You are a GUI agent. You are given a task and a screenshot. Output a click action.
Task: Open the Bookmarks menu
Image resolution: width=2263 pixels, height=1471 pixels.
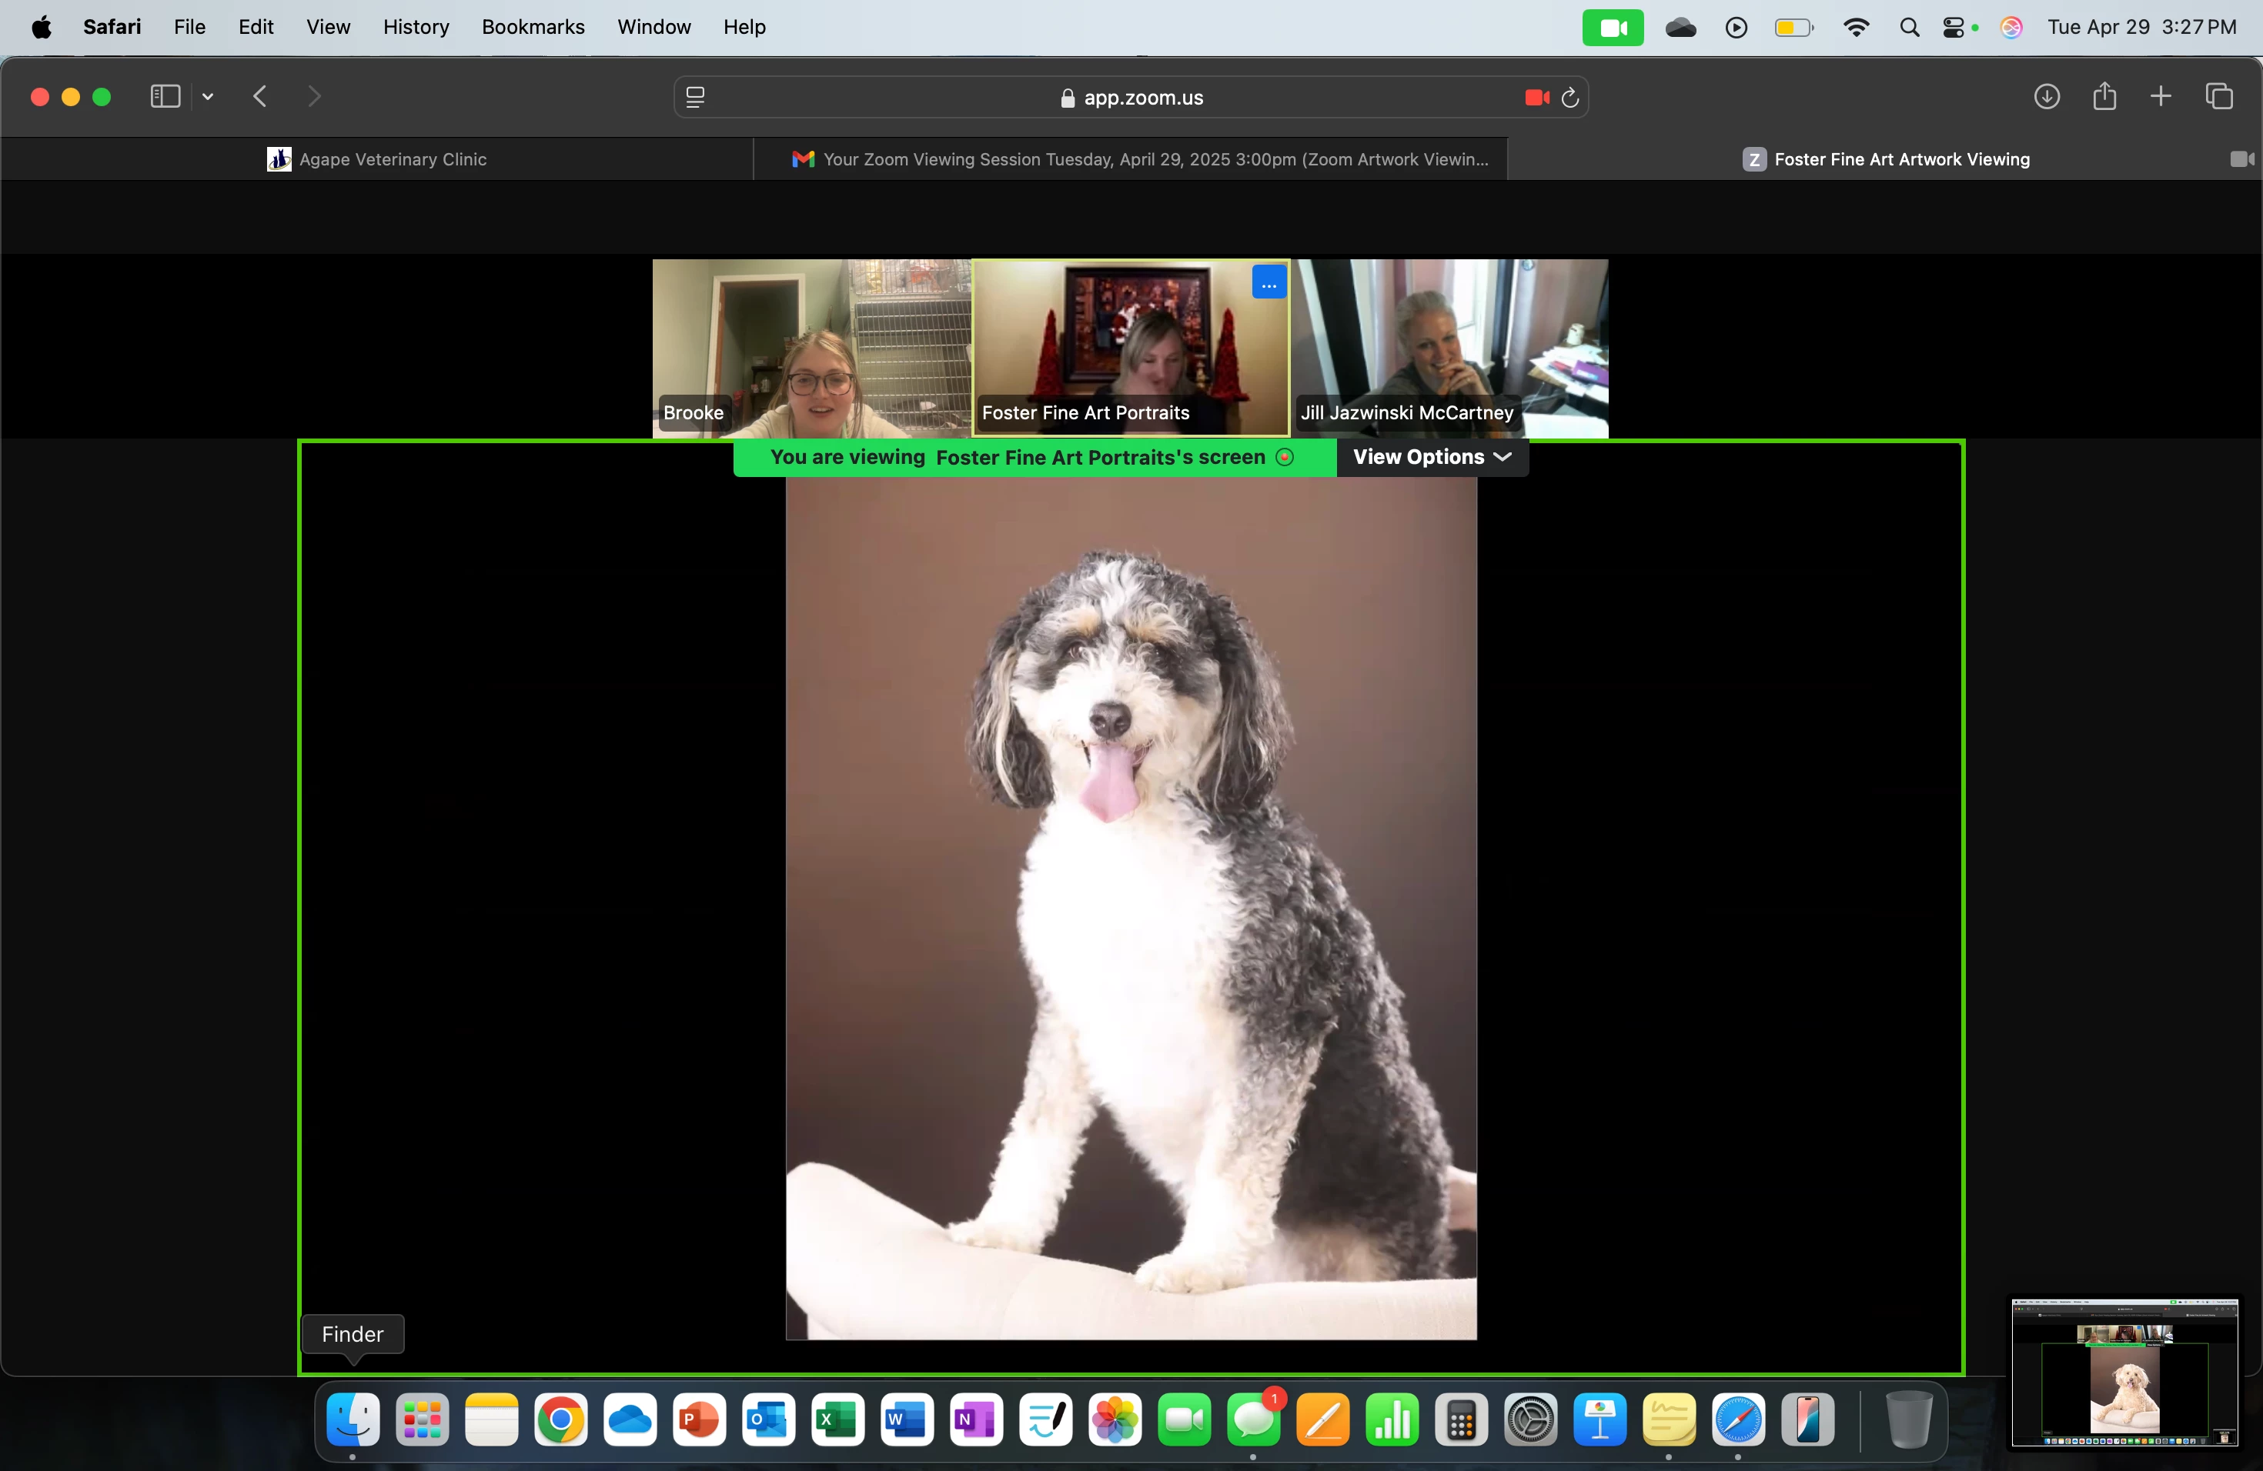533,28
